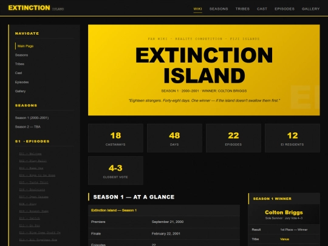The image size is (328, 246).
Task: Open the E08 episode link
Action: click(x=28, y=203)
